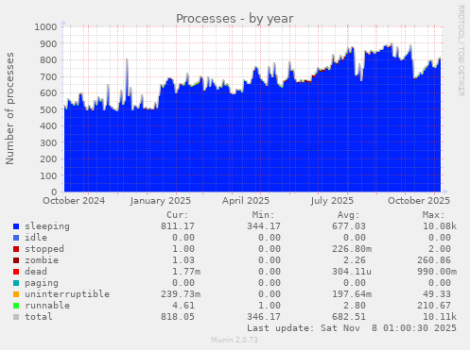Click uninterruptible current value 239.73m
This screenshot has width=470, height=350.
tap(181, 294)
